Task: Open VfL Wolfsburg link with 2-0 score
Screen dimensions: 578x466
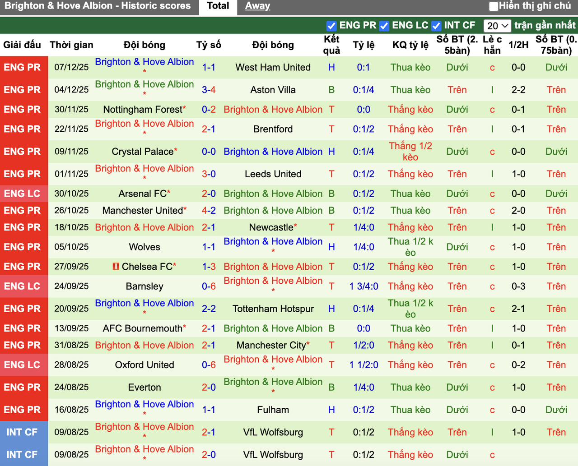Action: pyautogui.click(x=273, y=455)
